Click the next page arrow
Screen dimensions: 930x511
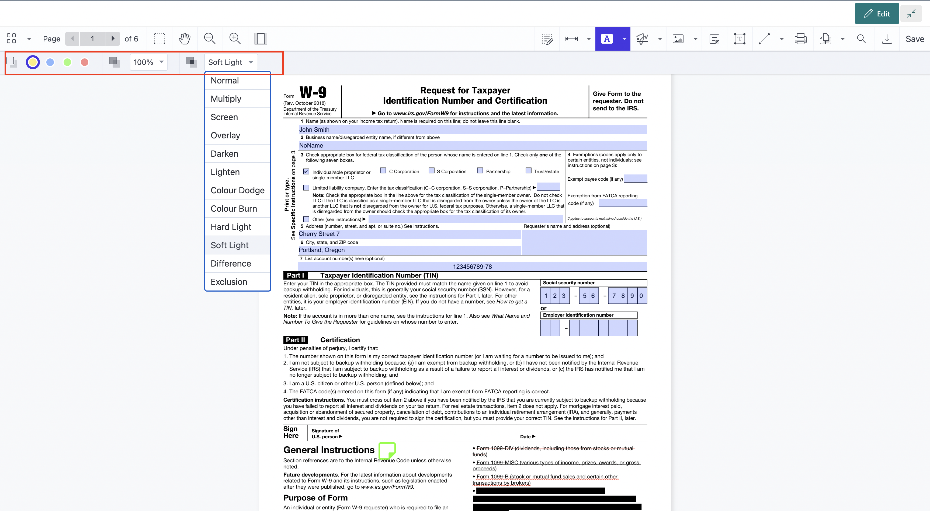click(113, 38)
